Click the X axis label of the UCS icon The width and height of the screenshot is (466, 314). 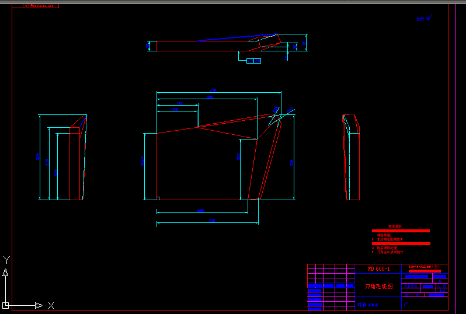point(51,305)
